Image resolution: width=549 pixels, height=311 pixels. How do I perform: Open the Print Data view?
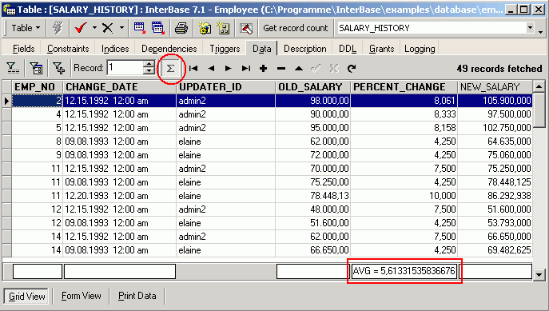click(x=137, y=296)
